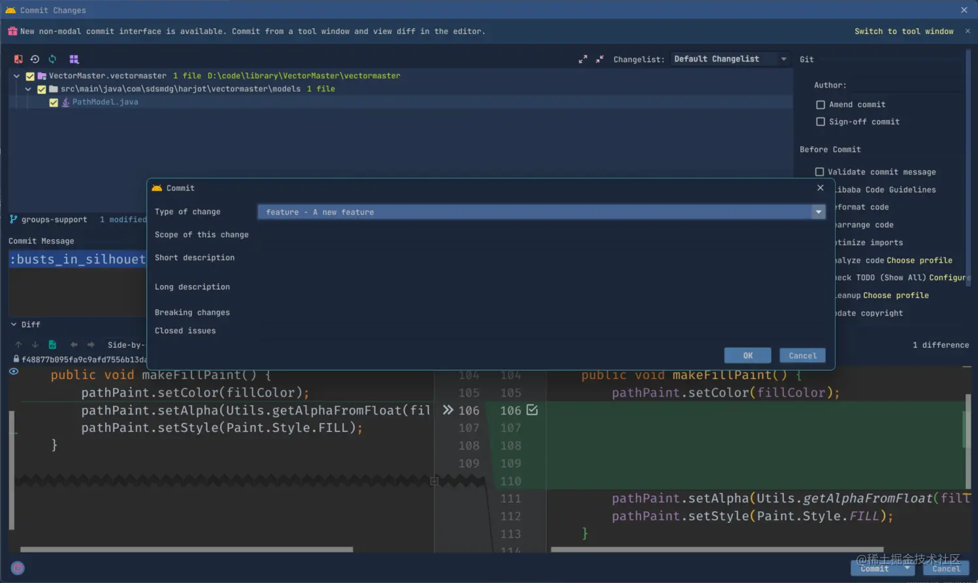Enable Amend commit checkbox
The image size is (978, 583).
tap(821, 105)
